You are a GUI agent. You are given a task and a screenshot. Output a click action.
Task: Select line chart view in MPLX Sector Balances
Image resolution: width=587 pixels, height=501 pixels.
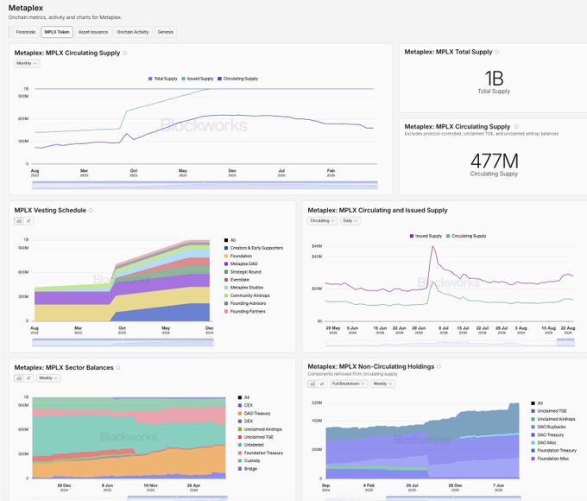click(28, 378)
